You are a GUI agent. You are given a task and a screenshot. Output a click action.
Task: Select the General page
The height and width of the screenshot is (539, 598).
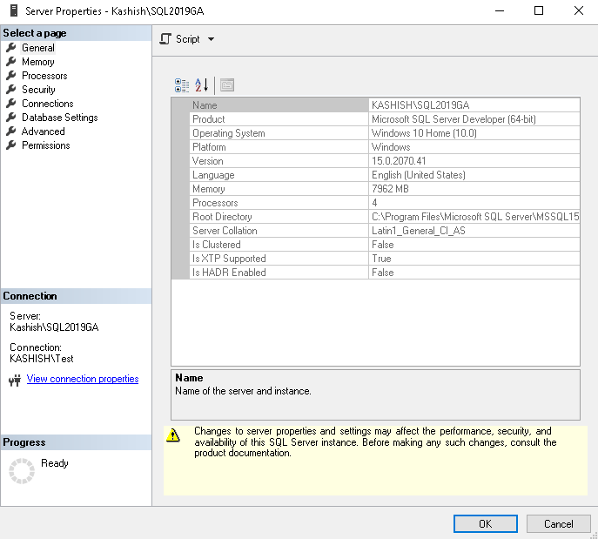coord(38,48)
